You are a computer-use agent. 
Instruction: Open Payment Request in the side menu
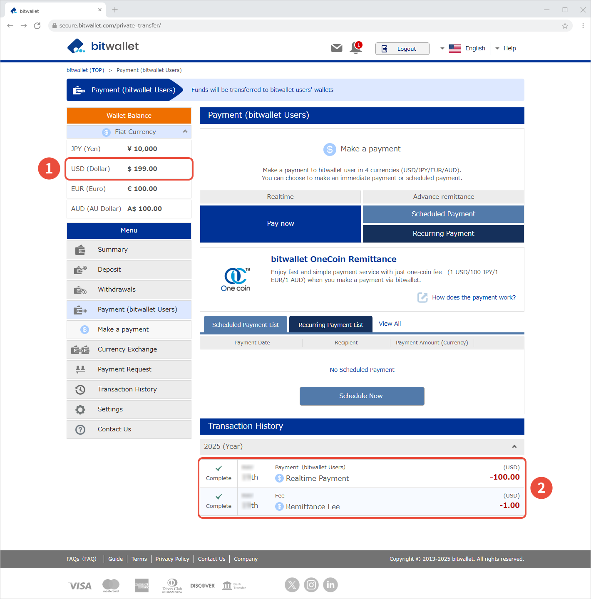pyautogui.click(x=129, y=369)
